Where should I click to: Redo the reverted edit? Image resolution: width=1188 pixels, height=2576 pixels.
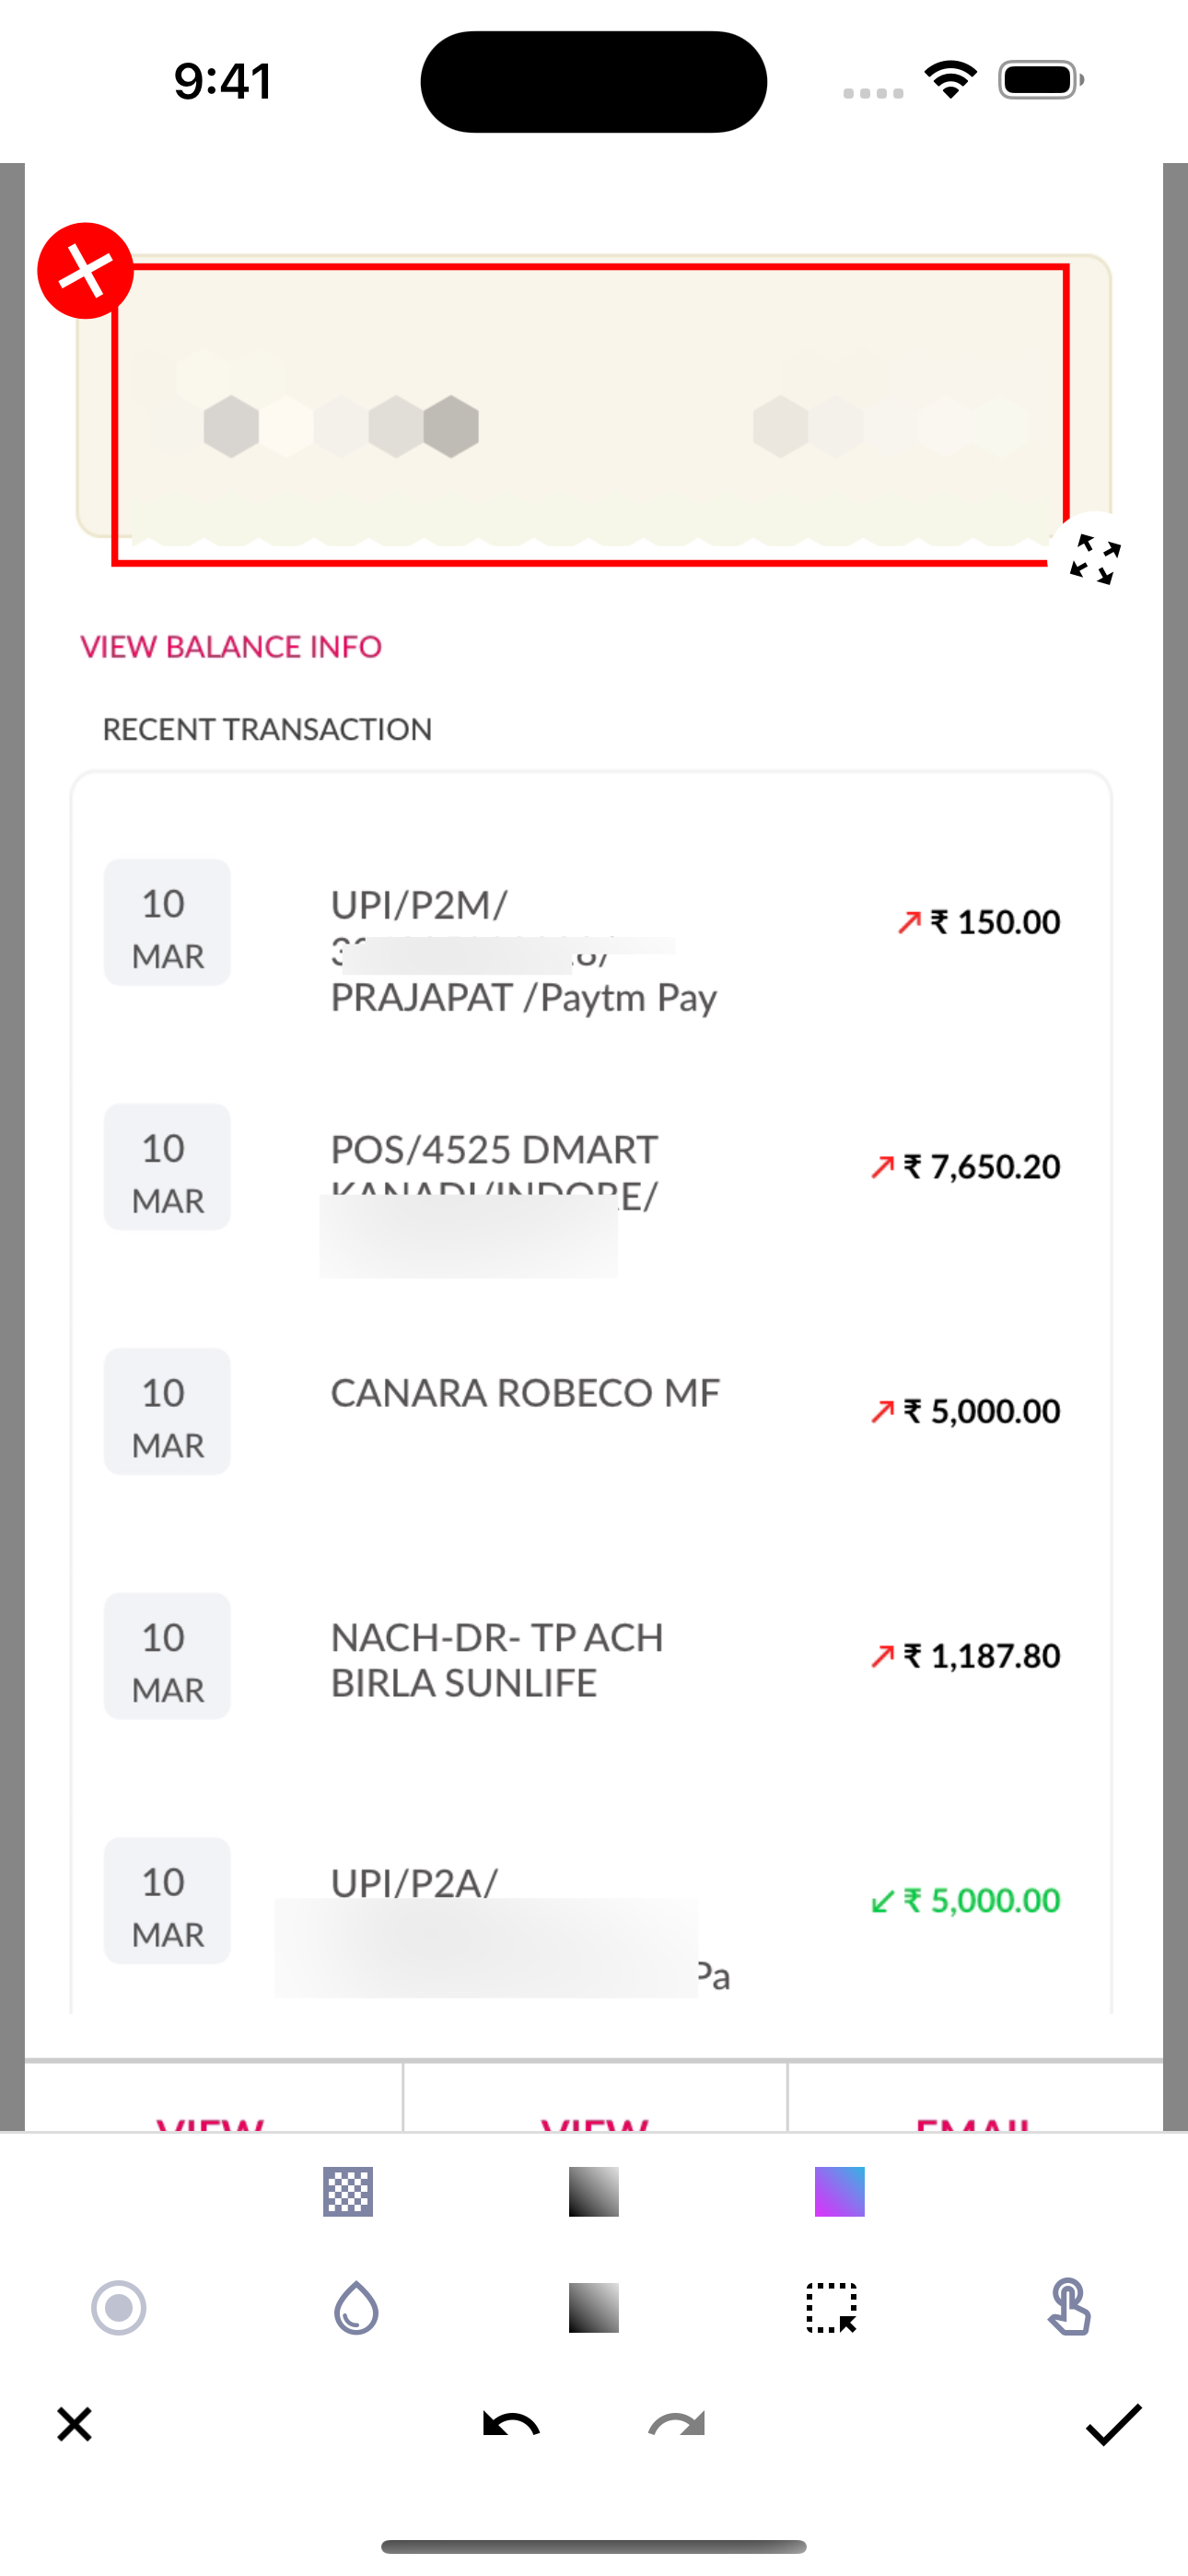(x=677, y=2425)
